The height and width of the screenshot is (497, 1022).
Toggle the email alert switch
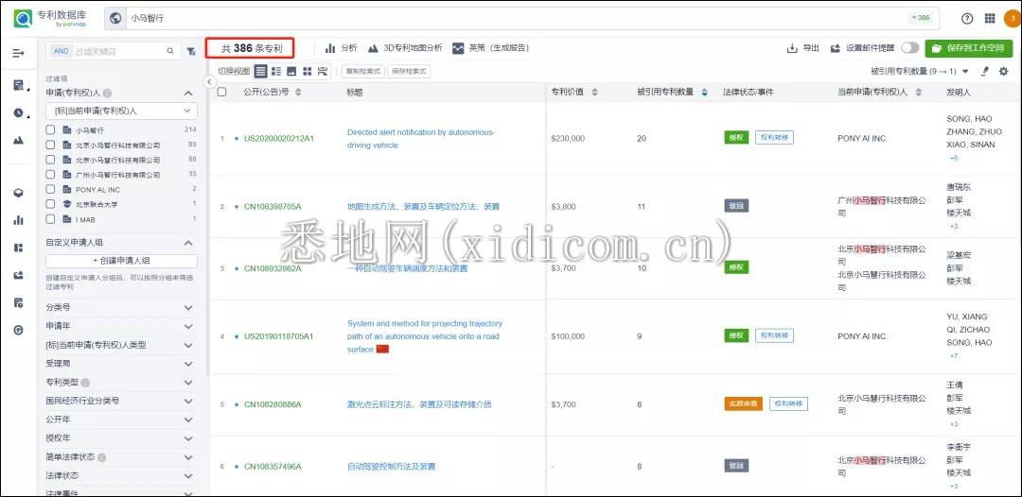(909, 48)
